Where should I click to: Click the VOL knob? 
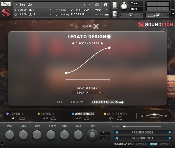(9, 135)
